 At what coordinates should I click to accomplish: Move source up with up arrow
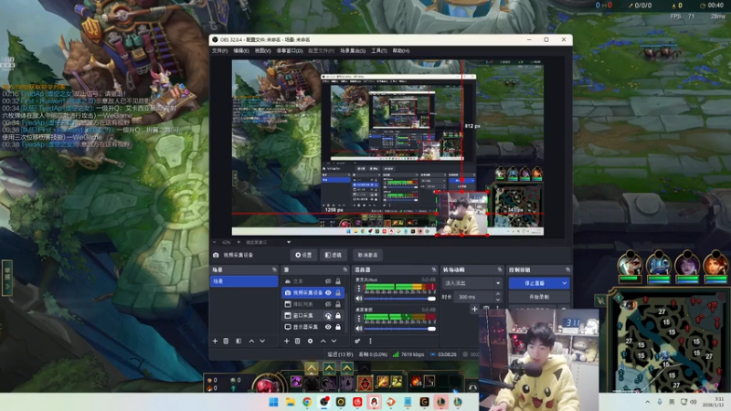click(x=323, y=341)
